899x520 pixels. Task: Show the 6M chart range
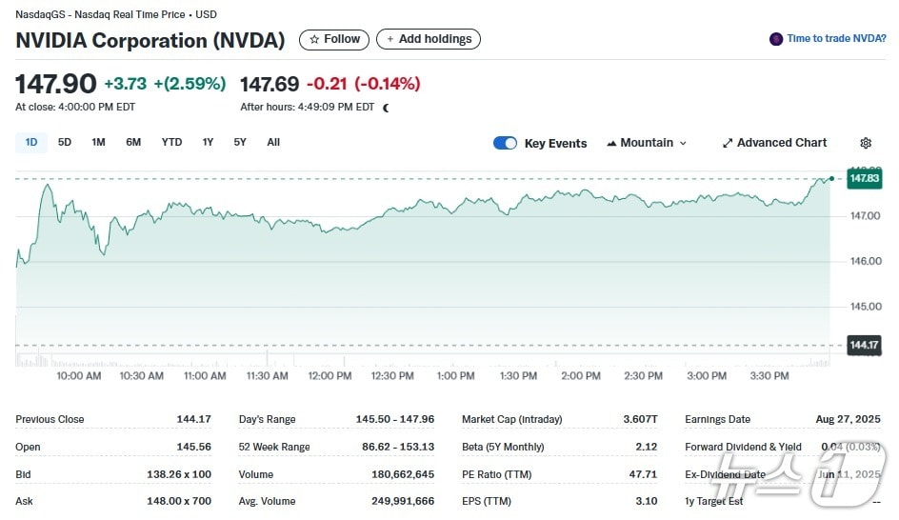tap(133, 143)
